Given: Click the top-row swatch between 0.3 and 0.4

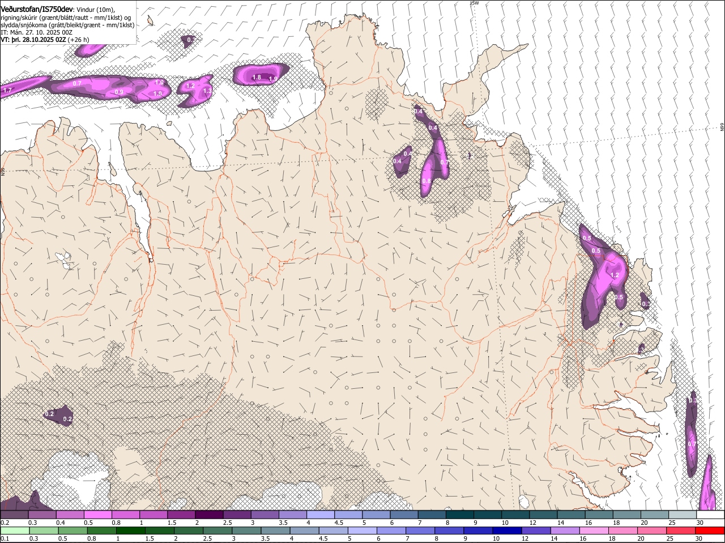Looking at the screenshot, I should (42, 515).
